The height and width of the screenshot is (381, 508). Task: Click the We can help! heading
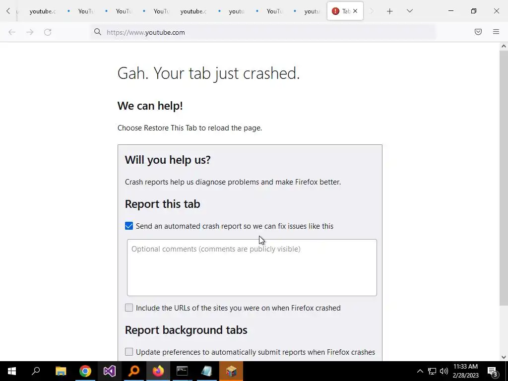coord(150,106)
